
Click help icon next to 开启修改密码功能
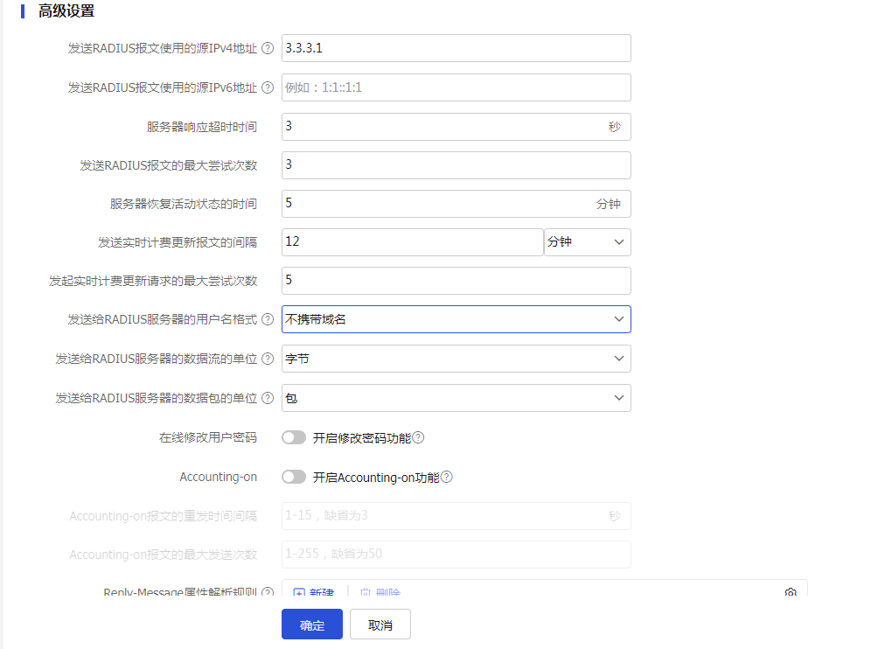418,437
